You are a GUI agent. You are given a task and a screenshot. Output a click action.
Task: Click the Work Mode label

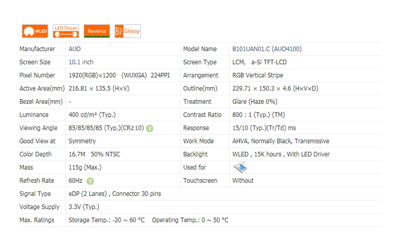click(x=198, y=141)
